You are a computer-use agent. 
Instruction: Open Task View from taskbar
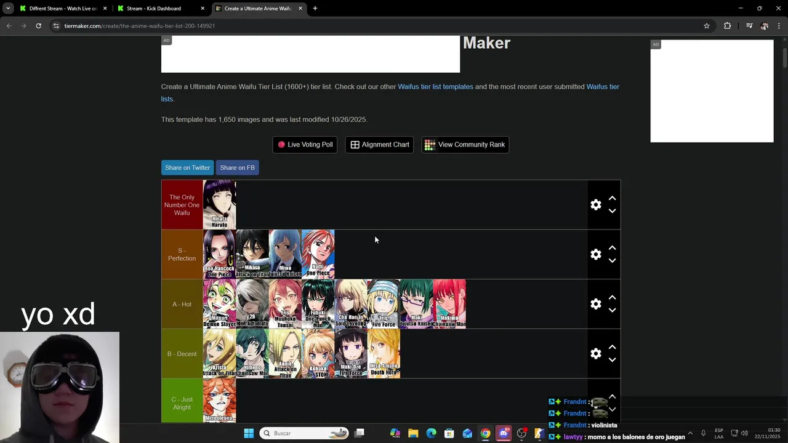point(360,433)
